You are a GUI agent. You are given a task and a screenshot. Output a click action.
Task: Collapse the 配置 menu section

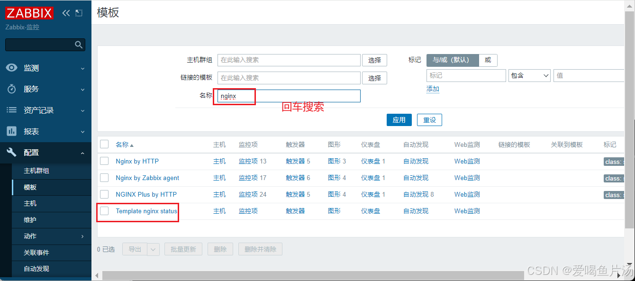pyautogui.click(x=82, y=153)
